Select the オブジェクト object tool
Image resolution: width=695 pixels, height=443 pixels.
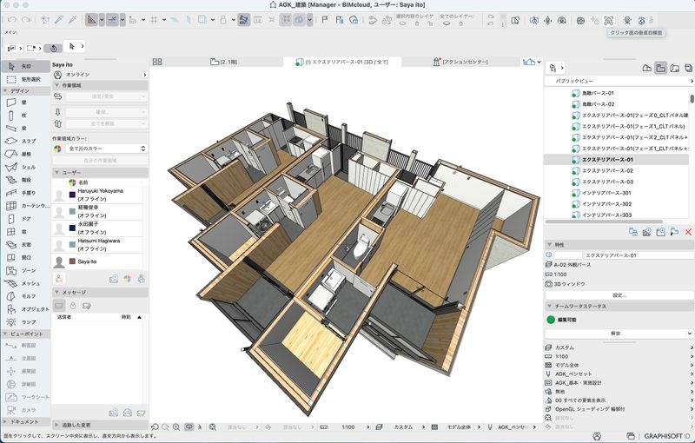point(25,309)
